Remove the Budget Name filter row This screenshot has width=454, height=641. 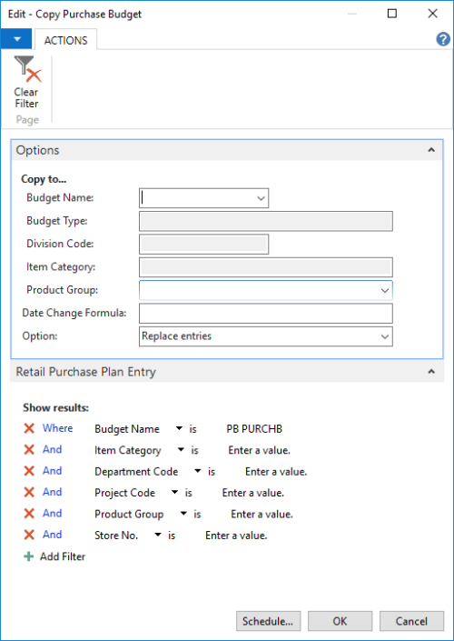click(29, 428)
